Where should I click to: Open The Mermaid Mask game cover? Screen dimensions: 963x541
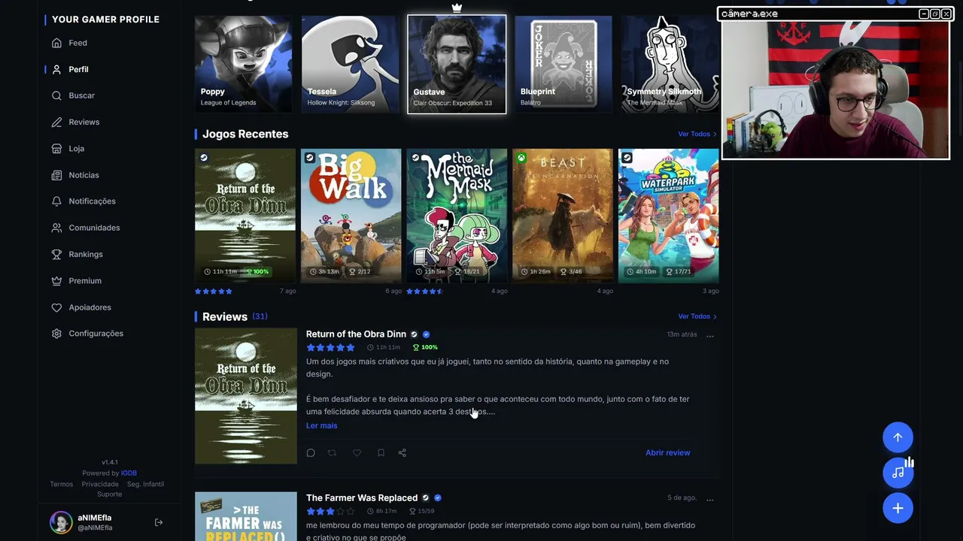coord(457,216)
